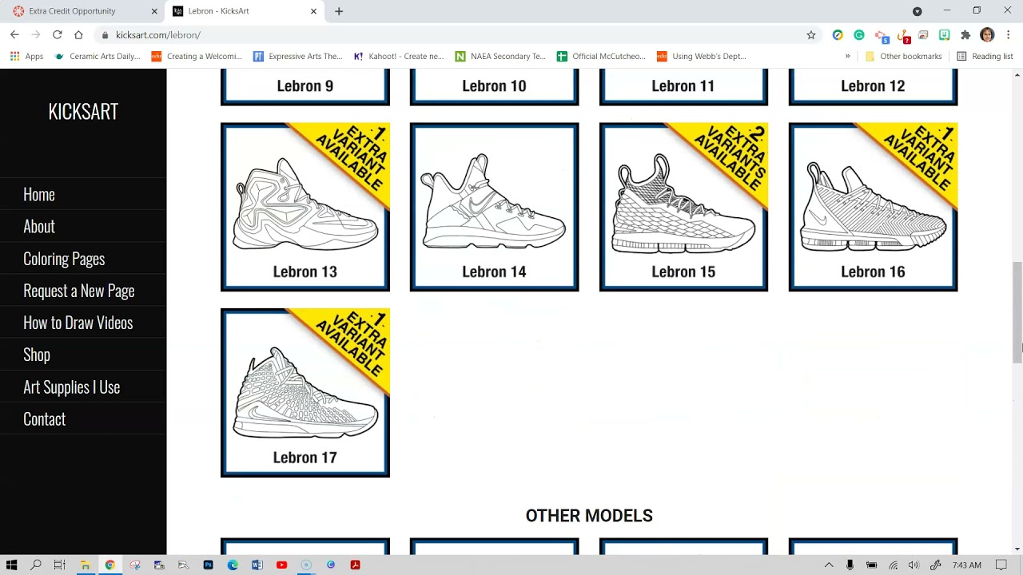The height and width of the screenshot is (575, 1023).
Task: Open the Reading list
Action: pos(985,56)
